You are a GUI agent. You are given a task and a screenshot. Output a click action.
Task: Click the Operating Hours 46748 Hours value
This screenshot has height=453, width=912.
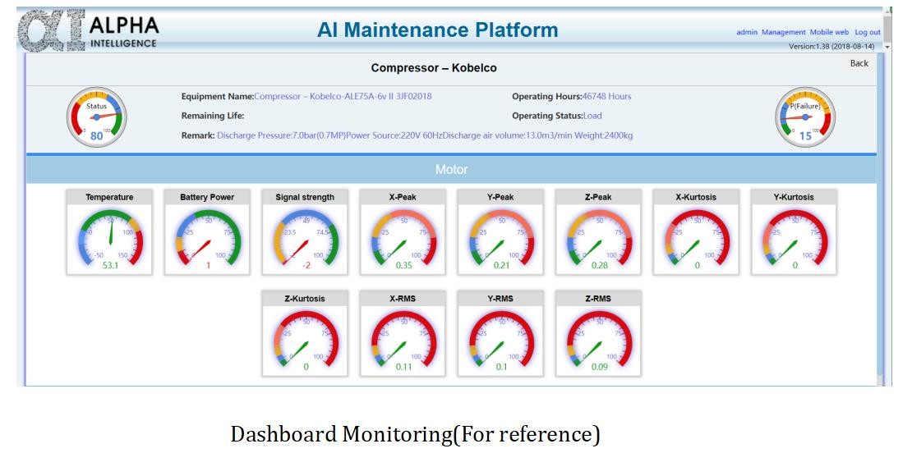click(x=606, y=96)
